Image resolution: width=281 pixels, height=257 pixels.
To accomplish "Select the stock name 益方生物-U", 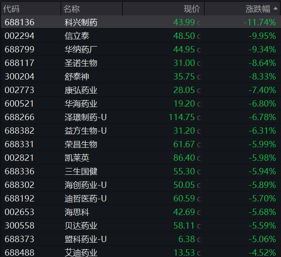I will pyautogui.click(x=86, y=131).
